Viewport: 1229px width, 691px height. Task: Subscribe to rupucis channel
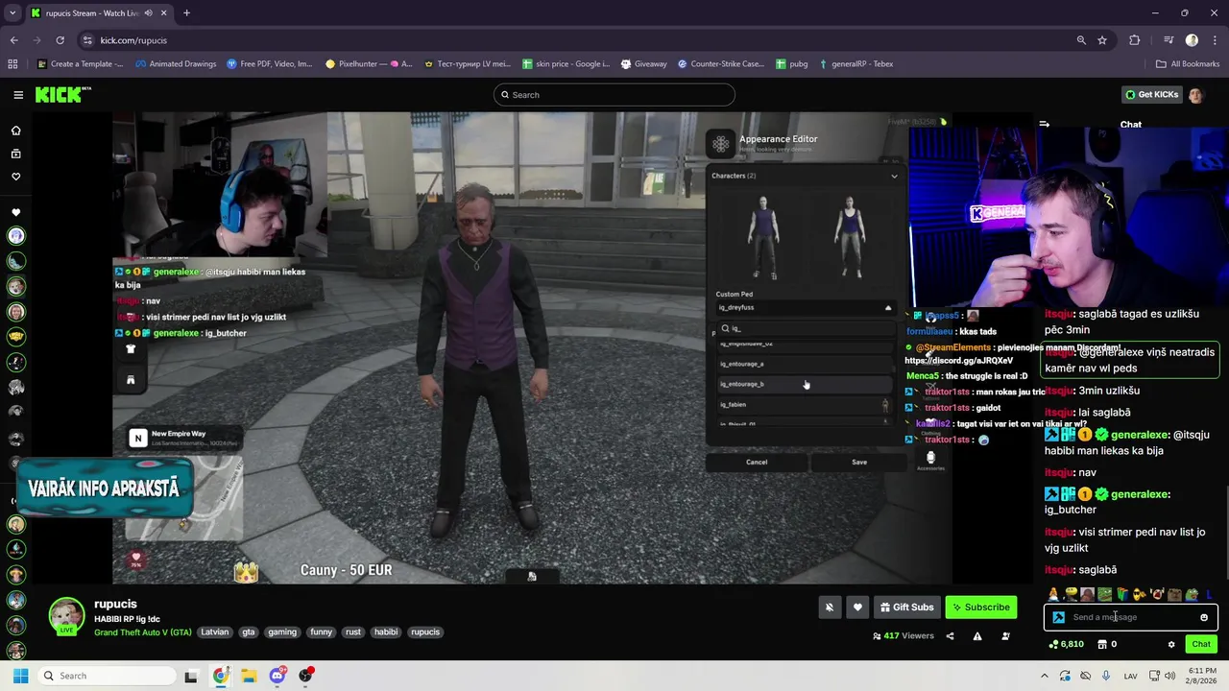point(981,607)
